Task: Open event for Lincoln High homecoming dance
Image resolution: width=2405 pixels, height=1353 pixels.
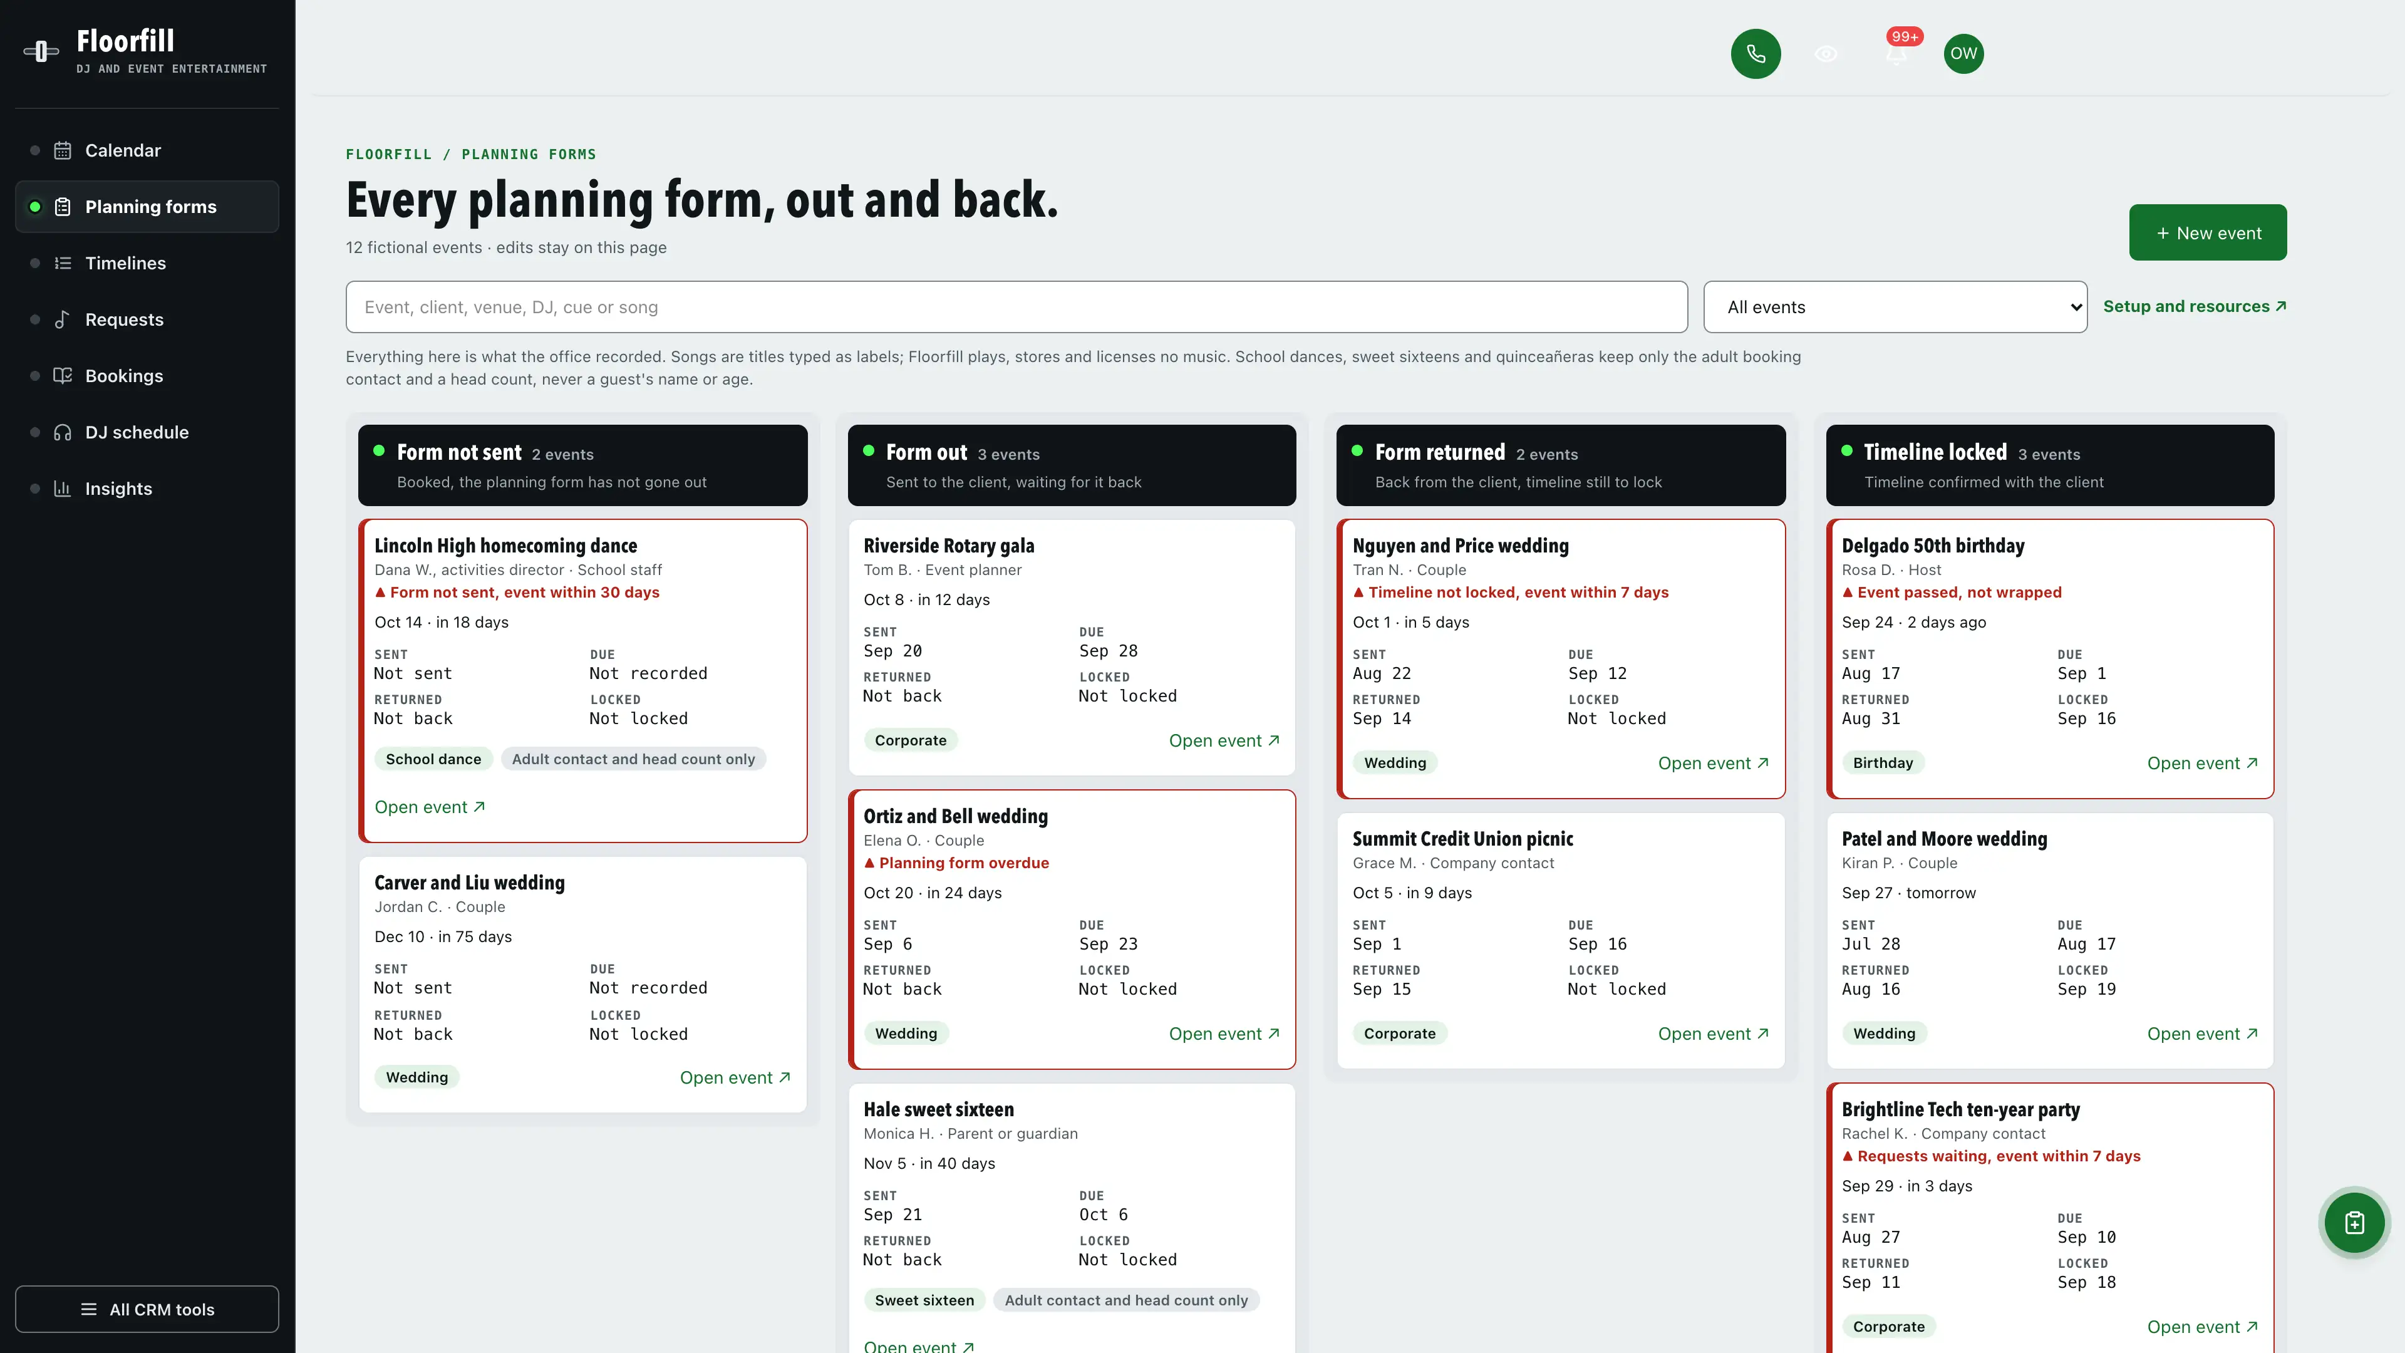Action: 430,807
